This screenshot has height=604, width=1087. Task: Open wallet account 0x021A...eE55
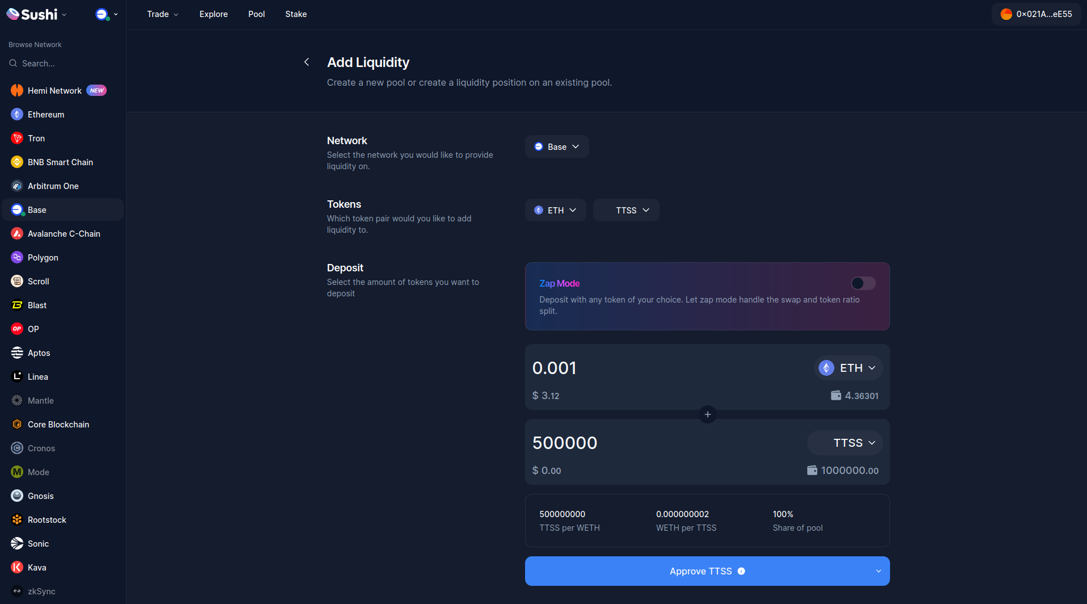pos(1036,14)
